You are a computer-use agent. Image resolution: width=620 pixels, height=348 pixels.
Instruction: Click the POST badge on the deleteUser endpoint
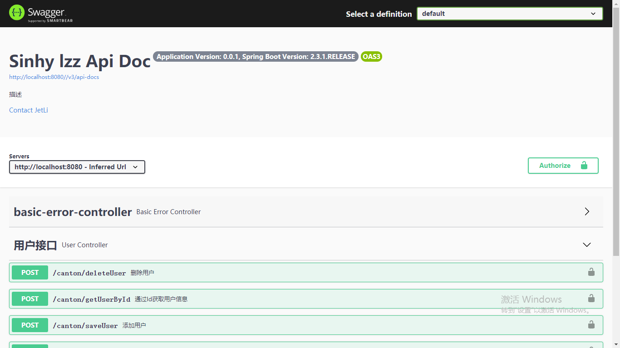click(x=30, y=272)
